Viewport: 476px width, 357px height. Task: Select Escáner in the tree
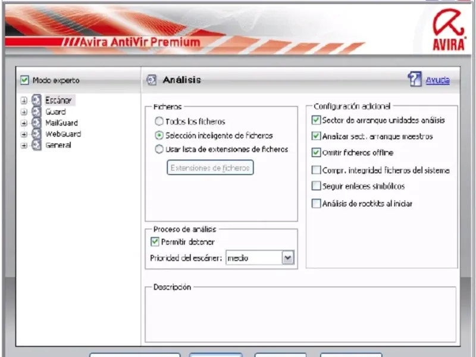click(x=58, y=100)
